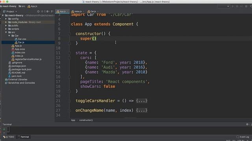Image resolution: width=252 pixels, height=141 pixels.
Task: Click 'React components' string on line 17
Action: [x=127, y=81]
